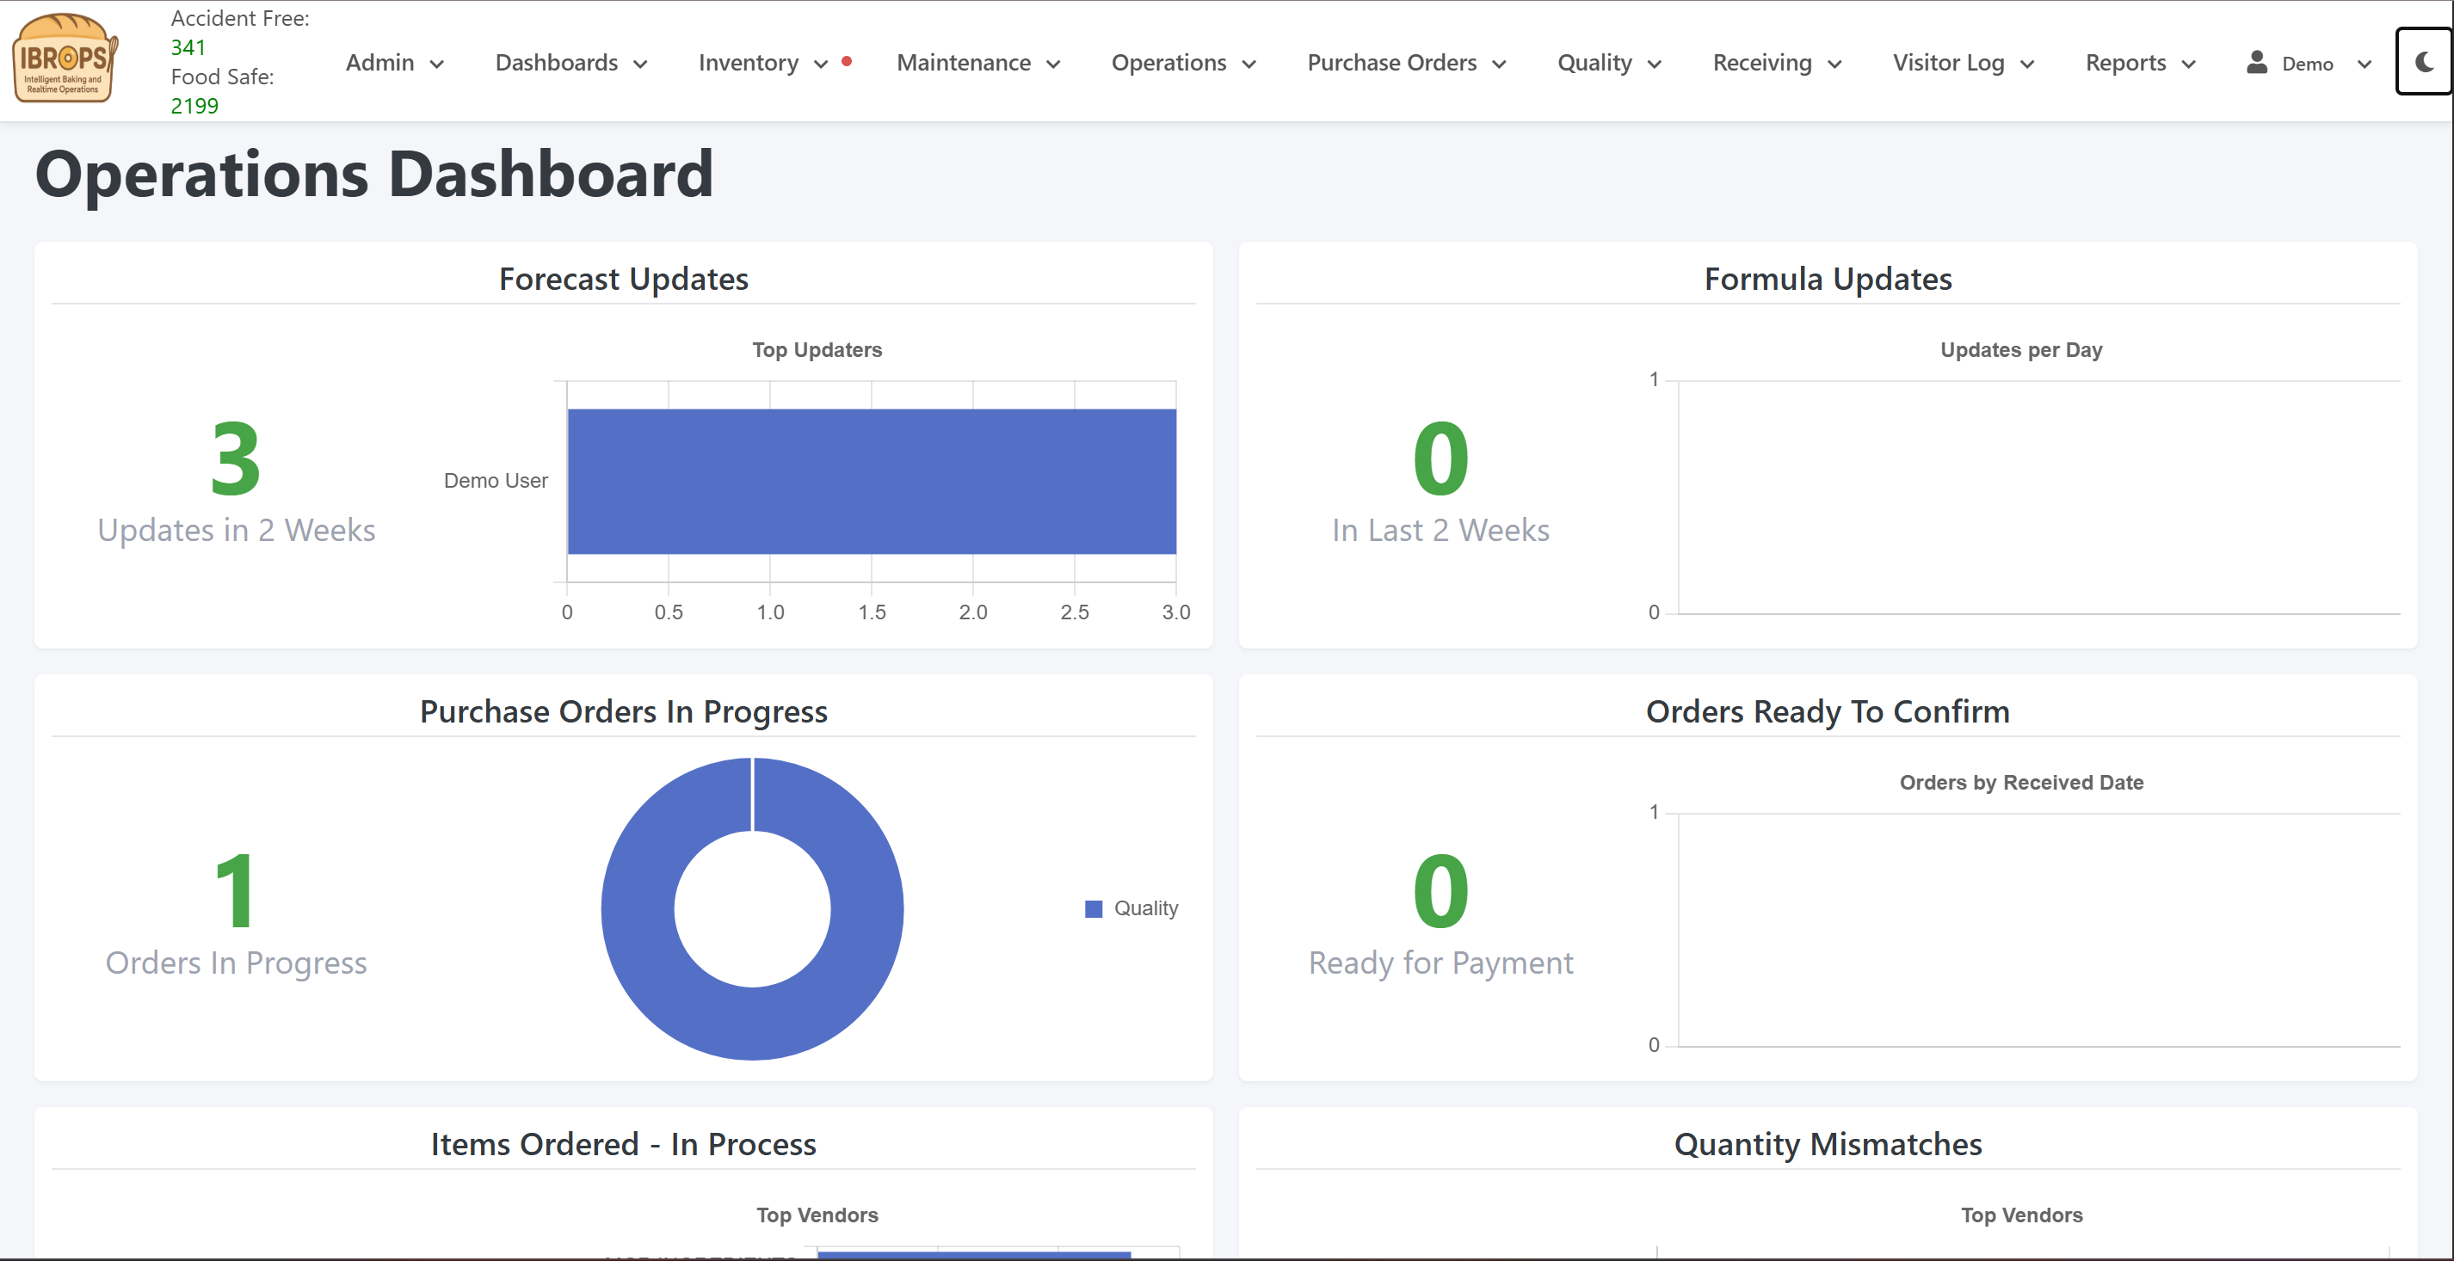Expand the Quality dropdown chevron

pos(1655,64)
